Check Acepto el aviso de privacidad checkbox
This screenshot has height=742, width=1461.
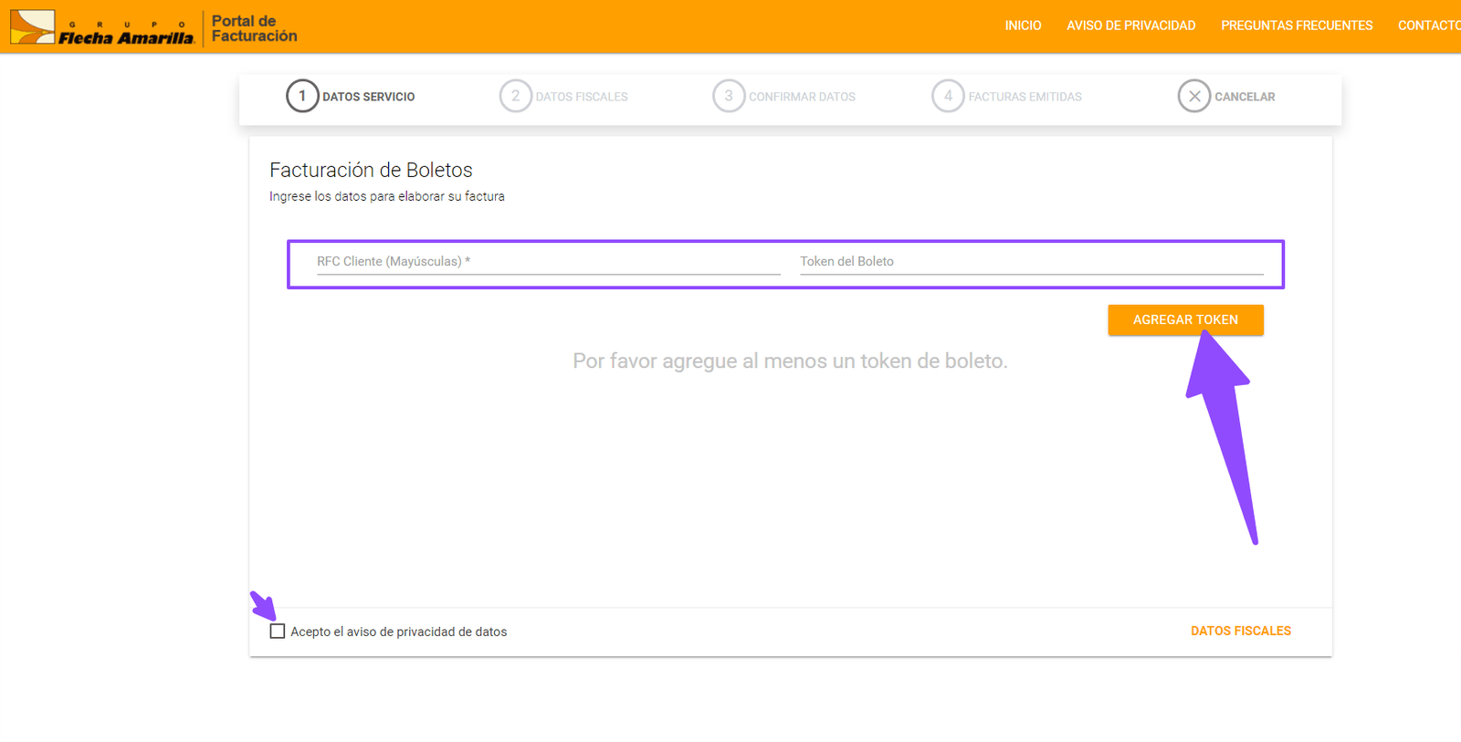point(278,632)
